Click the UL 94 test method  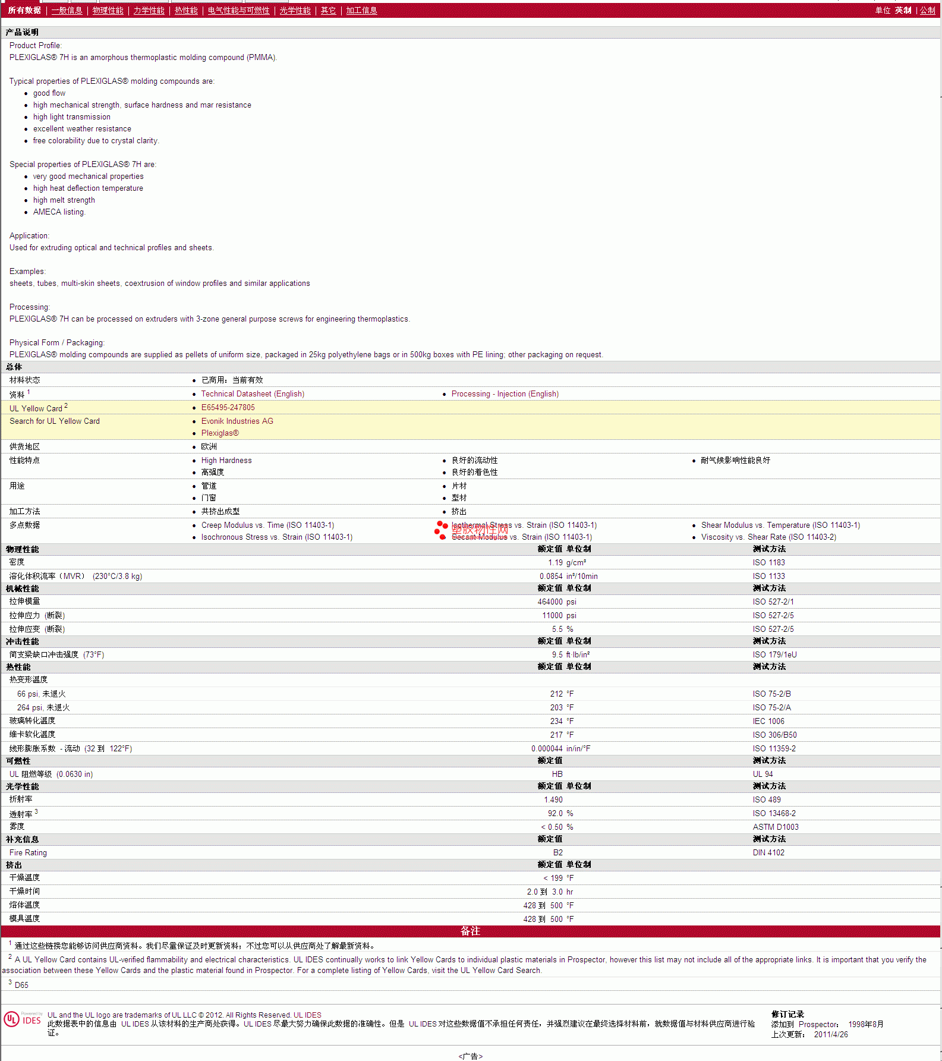tap(763, 775)
